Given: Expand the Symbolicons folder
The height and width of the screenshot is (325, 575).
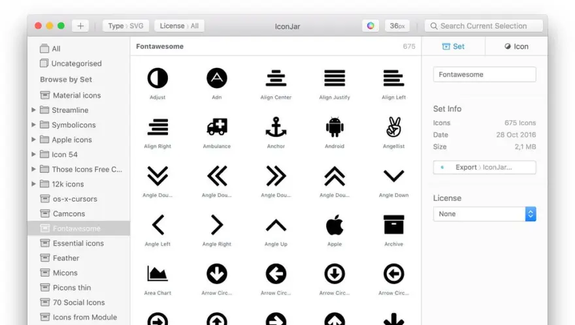Looking at the screenshot, I should 33,125.
